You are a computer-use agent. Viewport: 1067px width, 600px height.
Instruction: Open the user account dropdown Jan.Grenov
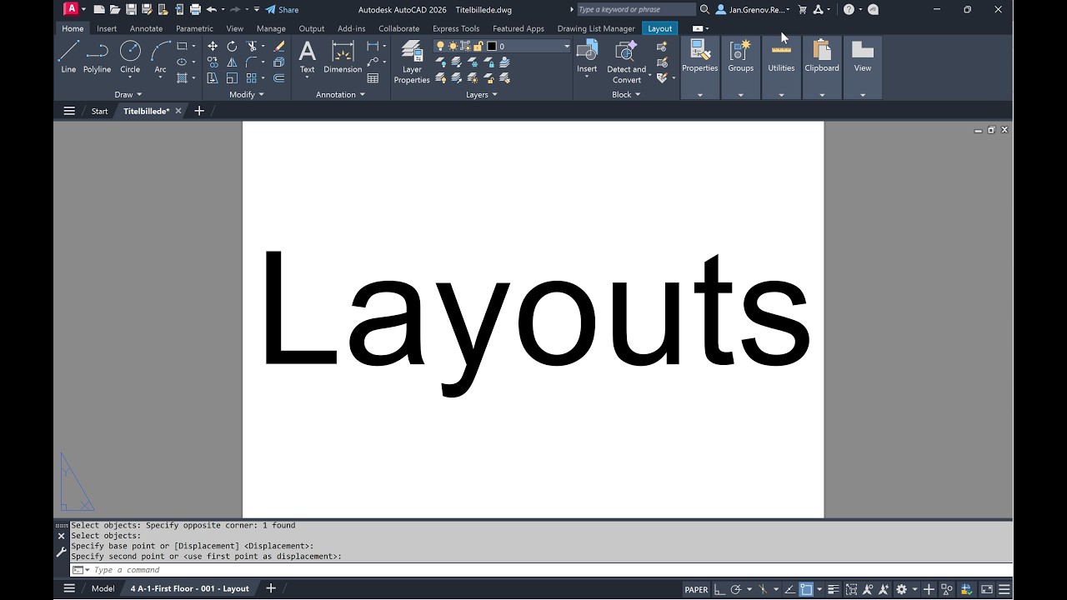coord(753,10)
